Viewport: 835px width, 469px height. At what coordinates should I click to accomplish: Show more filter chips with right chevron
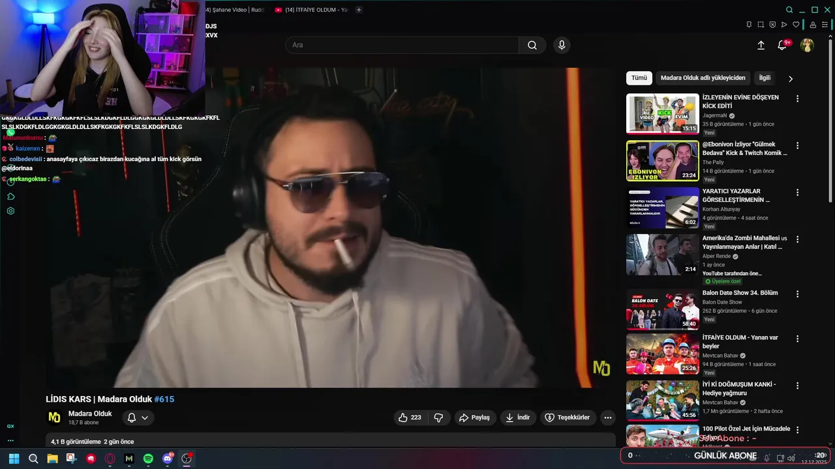(791, 79)
